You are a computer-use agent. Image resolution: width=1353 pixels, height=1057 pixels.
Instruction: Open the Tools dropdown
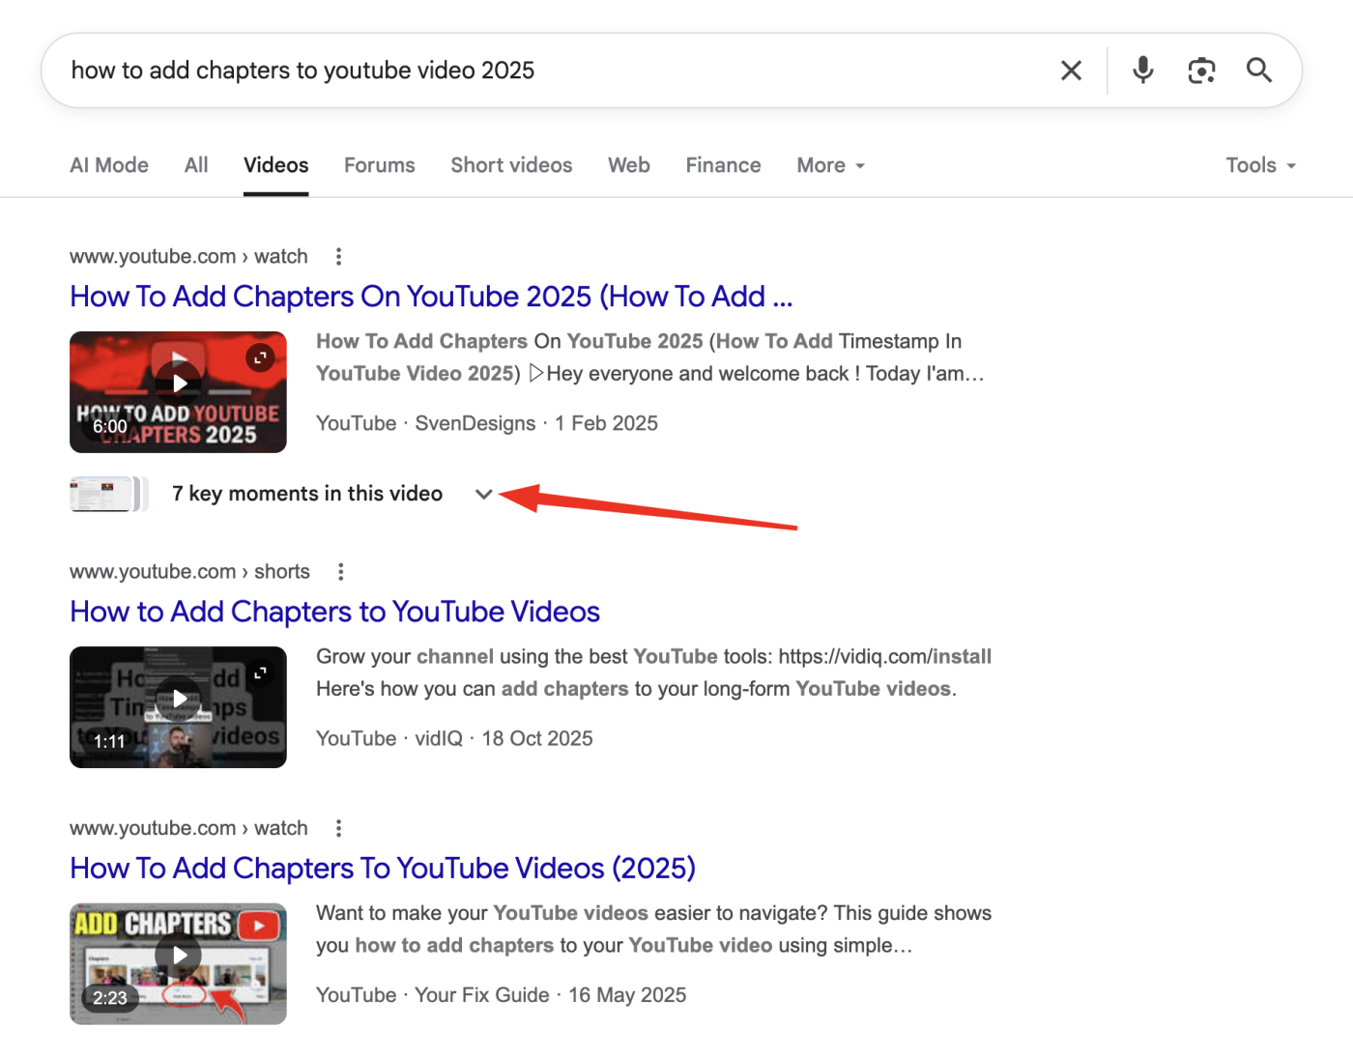pos(1259,165)
